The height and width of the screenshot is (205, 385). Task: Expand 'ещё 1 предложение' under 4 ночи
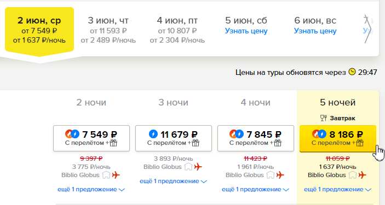(255, 189)
